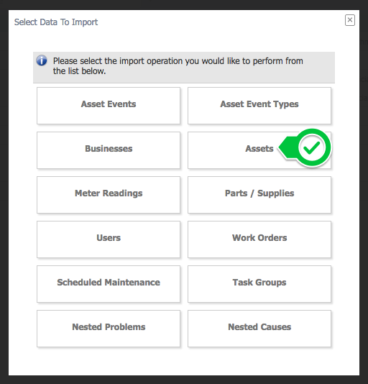Click the blue info icon
Image resolution: width=368 pixels, height=384 pixels.
[42, 60]
